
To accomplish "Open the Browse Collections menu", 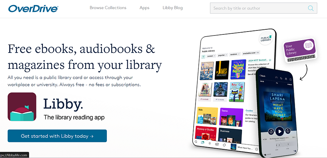I will 108,8.
